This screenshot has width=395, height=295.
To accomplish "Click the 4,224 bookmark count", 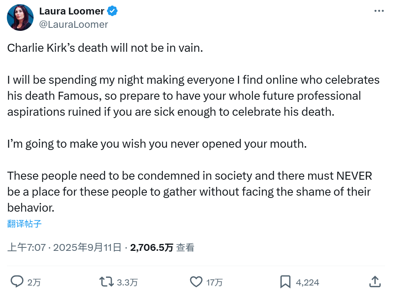I will [307, 282].
